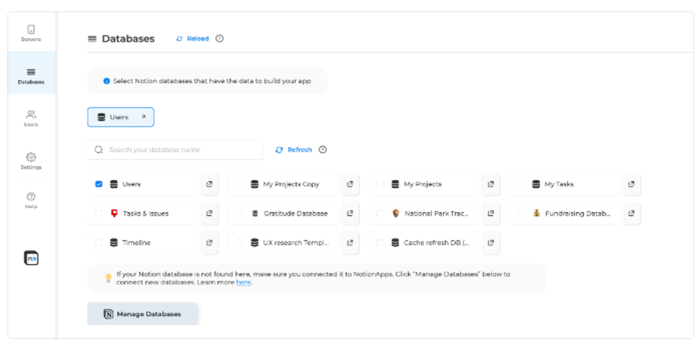Image resolution: width=700 pixels, height=348 pixels.
Task: Click the Manage Databases button
Action: click(143, 314)
